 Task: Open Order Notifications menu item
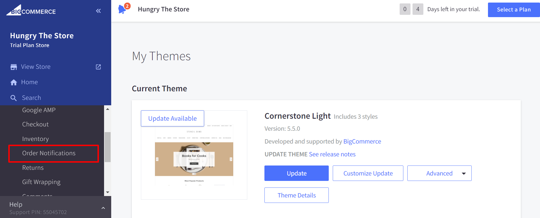pos(49,153)
